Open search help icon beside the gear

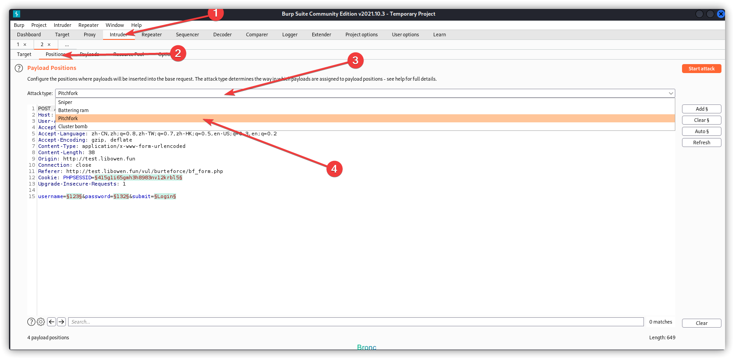(31, 322)
